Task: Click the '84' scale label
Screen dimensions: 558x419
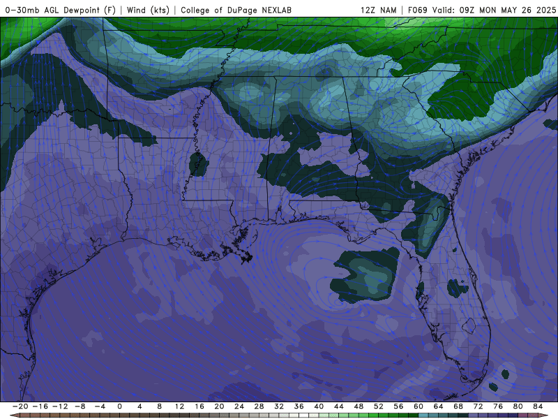Action: coord(538,406)
